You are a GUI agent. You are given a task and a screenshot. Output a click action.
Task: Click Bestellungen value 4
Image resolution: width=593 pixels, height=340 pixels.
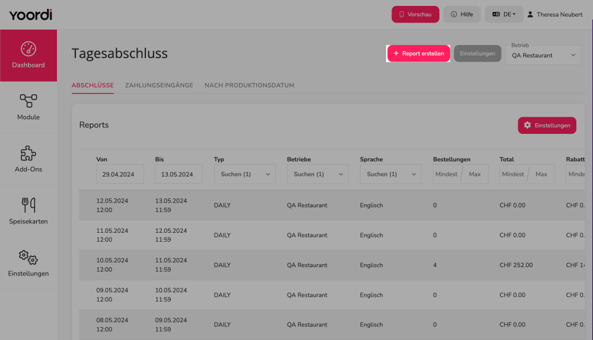click(435, 265)
